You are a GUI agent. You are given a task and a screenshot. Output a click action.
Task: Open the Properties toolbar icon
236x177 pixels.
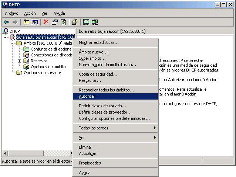tap(55, 22)
